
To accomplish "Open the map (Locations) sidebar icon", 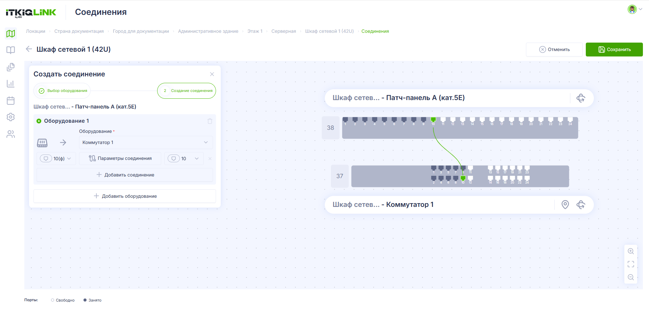I will (x=11, y=33).
